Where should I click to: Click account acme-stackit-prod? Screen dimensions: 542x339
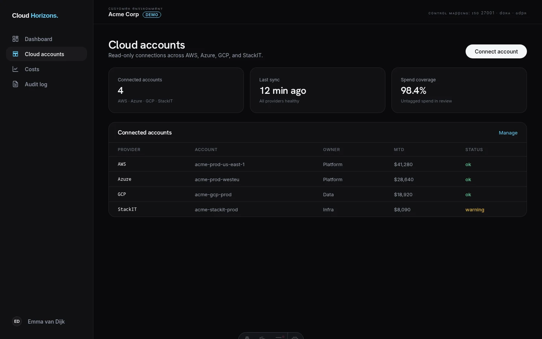pos(216,209)
